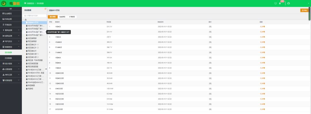Click the green and orange logo icon
The width and height of the screenshot is (311, 114).
[x=4, y=3]
